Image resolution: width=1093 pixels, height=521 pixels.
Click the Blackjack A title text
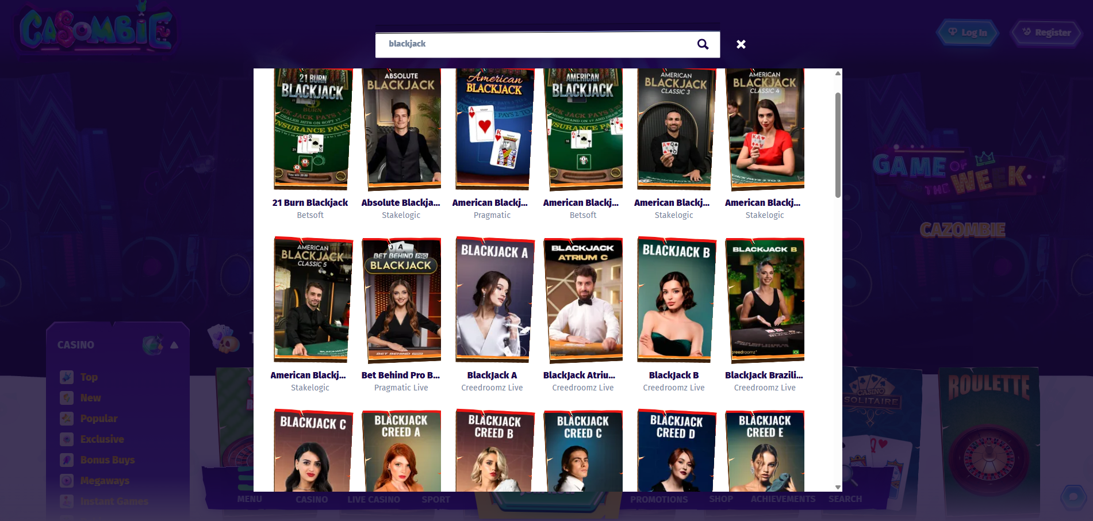tap(492, 375)
